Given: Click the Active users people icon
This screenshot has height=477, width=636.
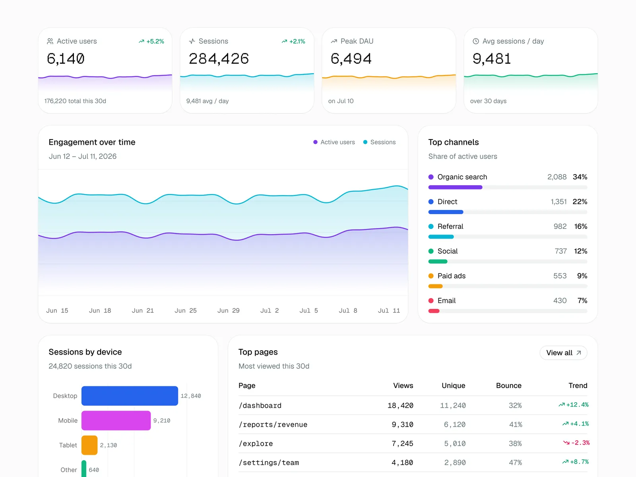Looking at the screenshot, I should [50, 41].
